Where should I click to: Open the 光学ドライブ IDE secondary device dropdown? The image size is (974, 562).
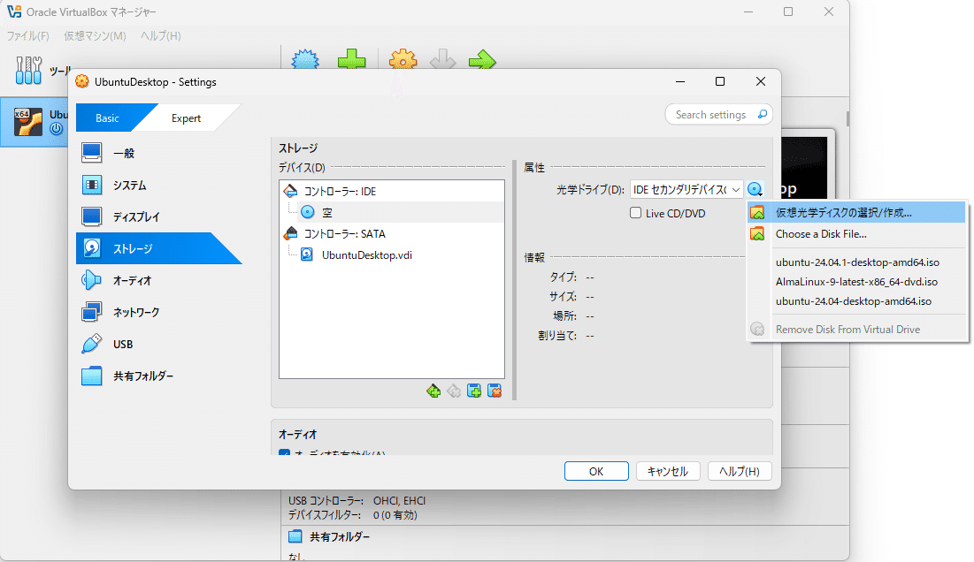[686, 189]
